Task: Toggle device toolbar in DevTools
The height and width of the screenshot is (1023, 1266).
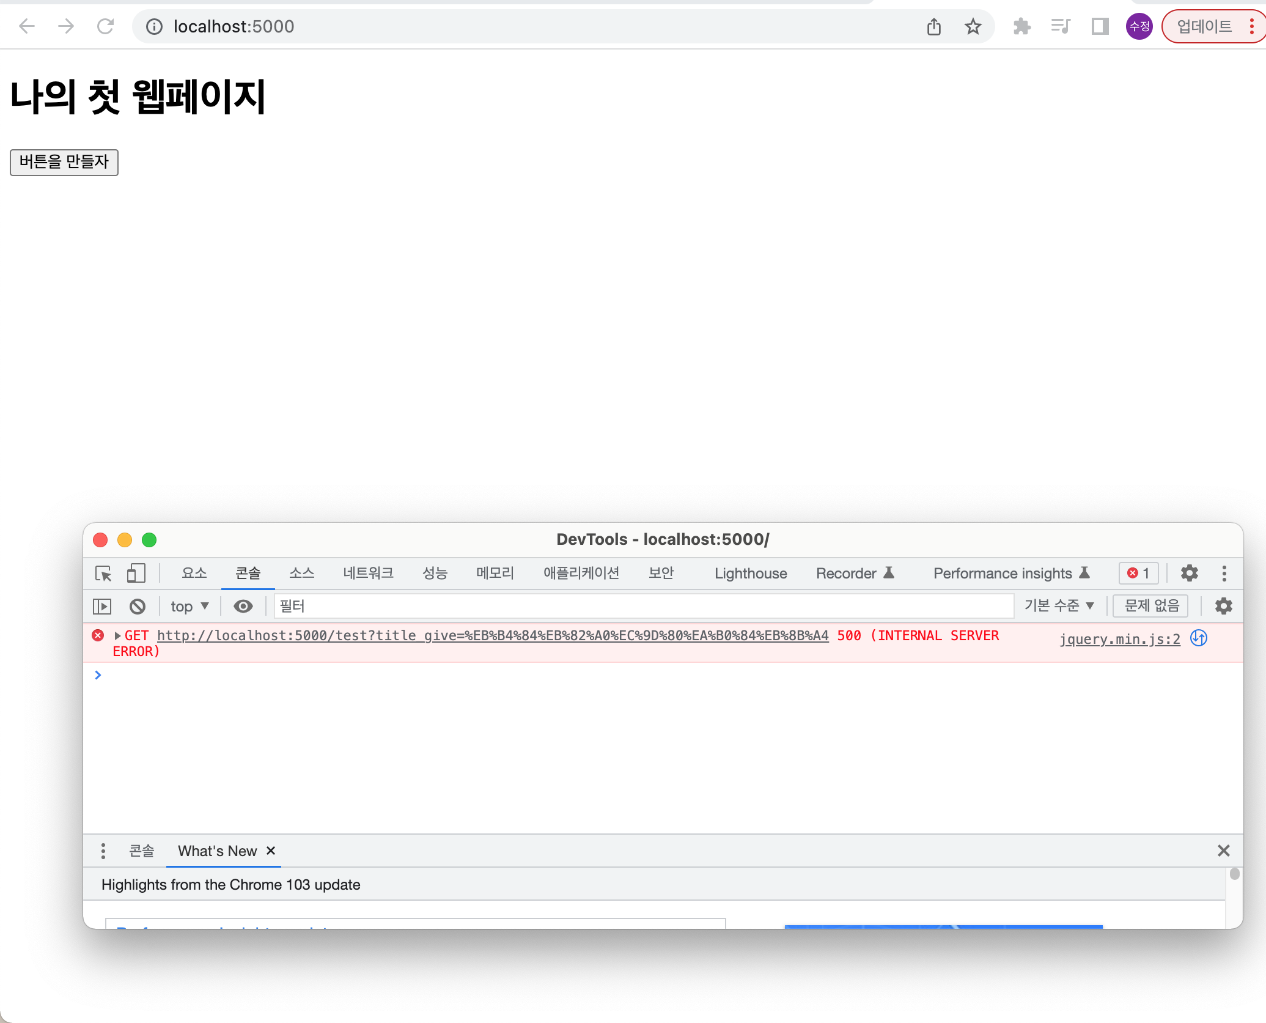Action: click(136, 573)
